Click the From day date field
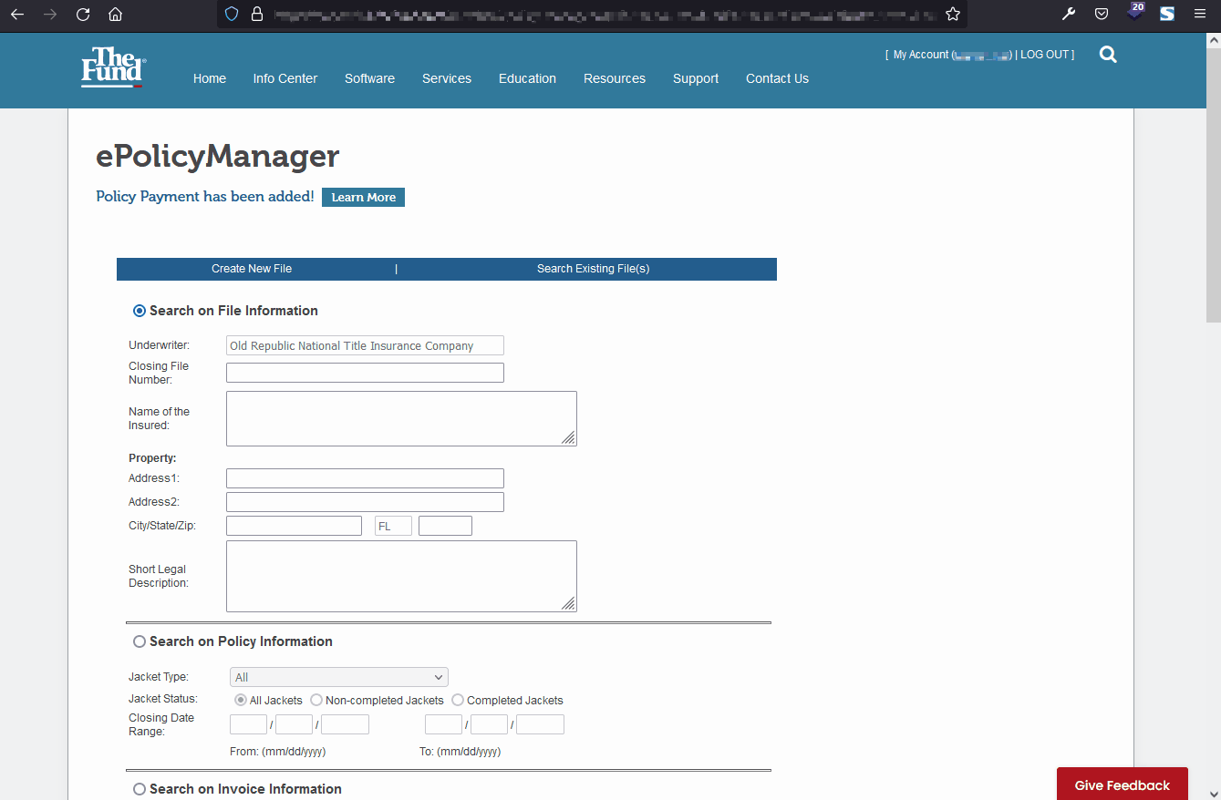This screenshot has width=1221, height=800. pyautogui.click(x=294, y=724)
